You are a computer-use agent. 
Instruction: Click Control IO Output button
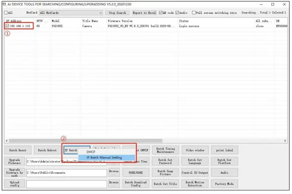coord(195,172)
